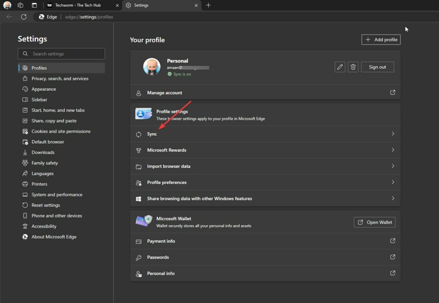Open Accessibility settings
The width and height of the screenshot is (439, 303).
point(62,226)
